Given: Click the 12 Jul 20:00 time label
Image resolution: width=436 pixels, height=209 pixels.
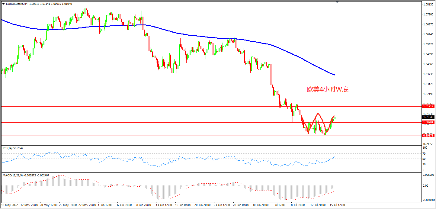Looking at the screenshot, I should 318,205.
